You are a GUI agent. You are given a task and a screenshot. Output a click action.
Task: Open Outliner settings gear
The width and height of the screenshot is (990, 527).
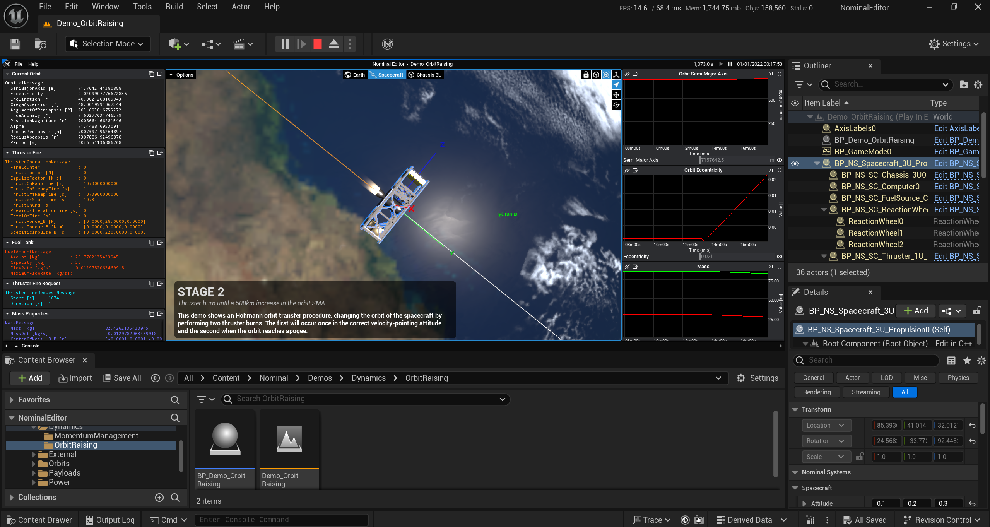978,84
